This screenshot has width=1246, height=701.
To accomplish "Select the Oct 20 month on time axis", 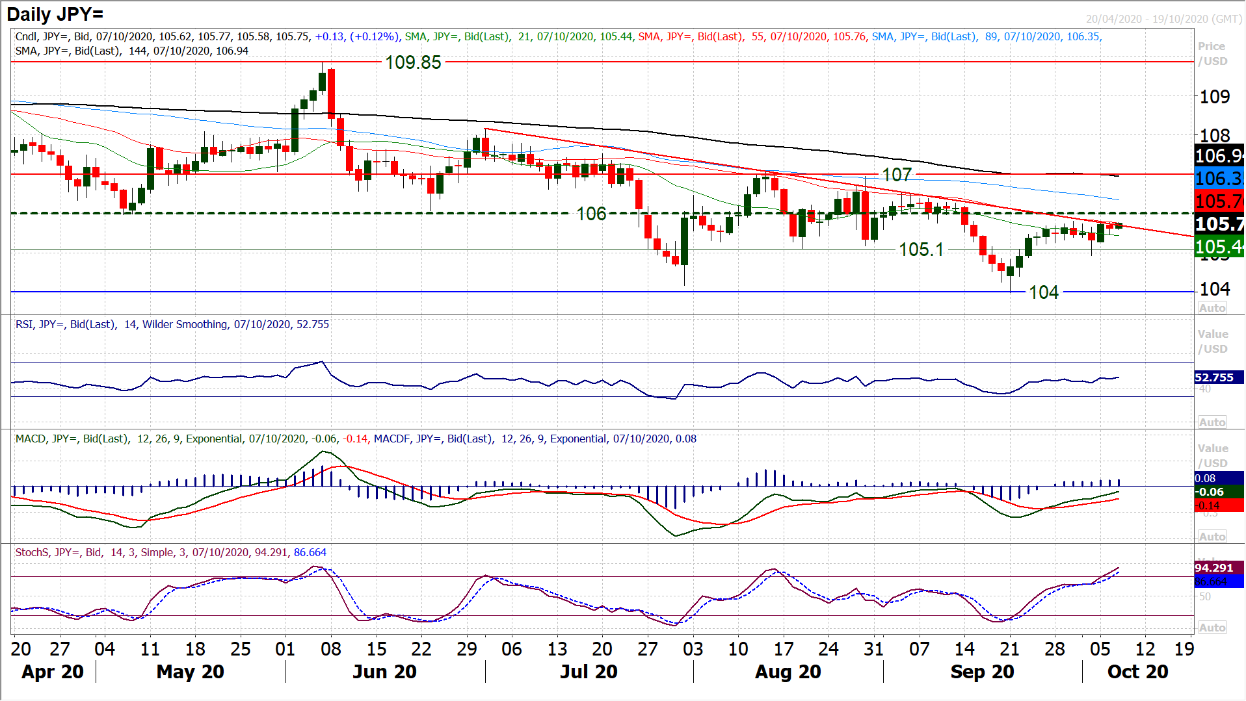I will click(1137, 672).
